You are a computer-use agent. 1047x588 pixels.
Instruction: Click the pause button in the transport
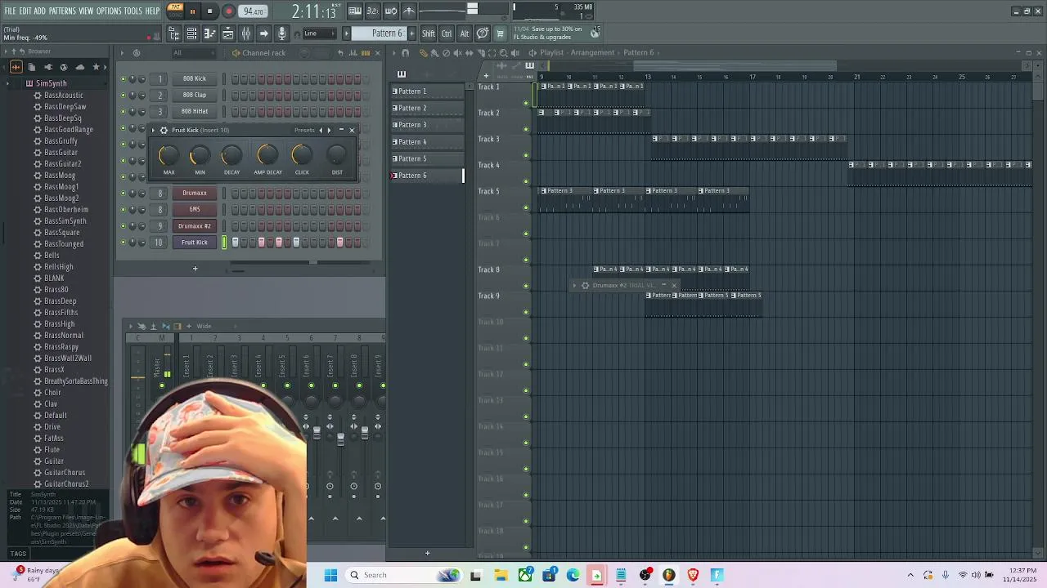tap(192, 11)
